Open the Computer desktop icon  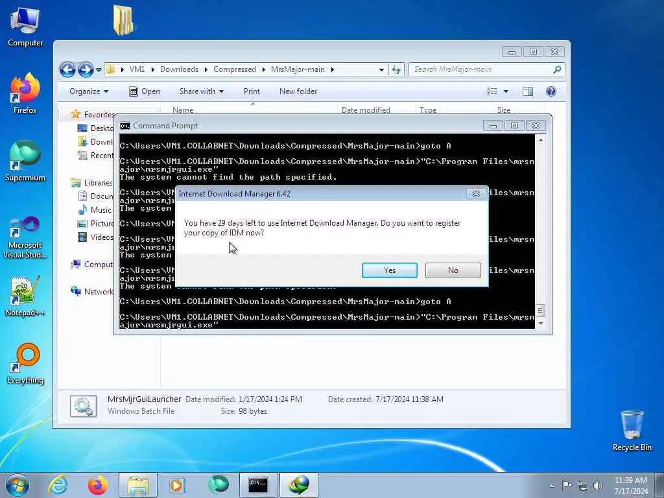(x=25, y=27)
